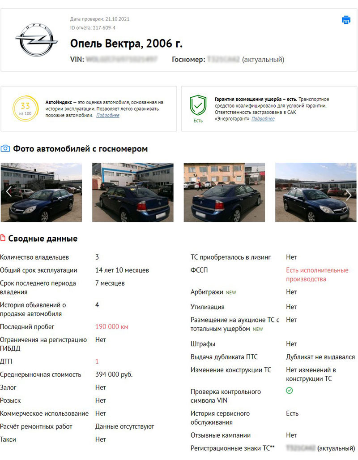Open Подробнее link after Энергогарант text
358x460 pixels.
pos(263,119)
